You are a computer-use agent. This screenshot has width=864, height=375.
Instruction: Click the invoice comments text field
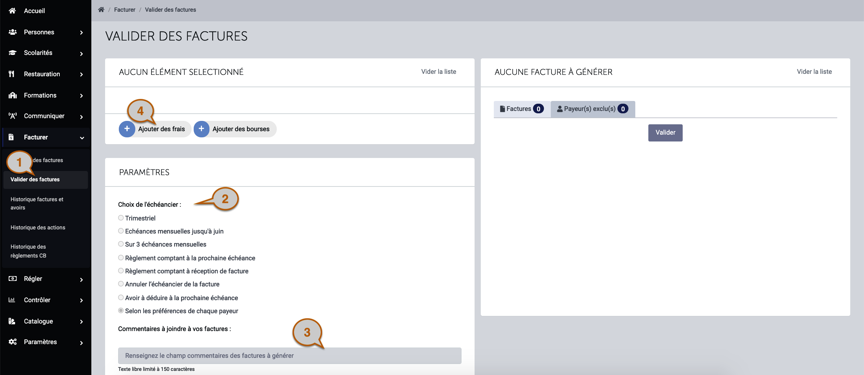[x=289, y=355]
